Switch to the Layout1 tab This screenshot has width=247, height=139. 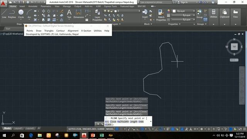click(18, 128)
